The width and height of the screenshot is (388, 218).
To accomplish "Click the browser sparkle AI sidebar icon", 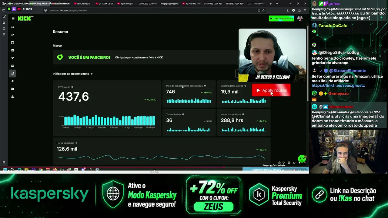I will [x=4, y=17].
